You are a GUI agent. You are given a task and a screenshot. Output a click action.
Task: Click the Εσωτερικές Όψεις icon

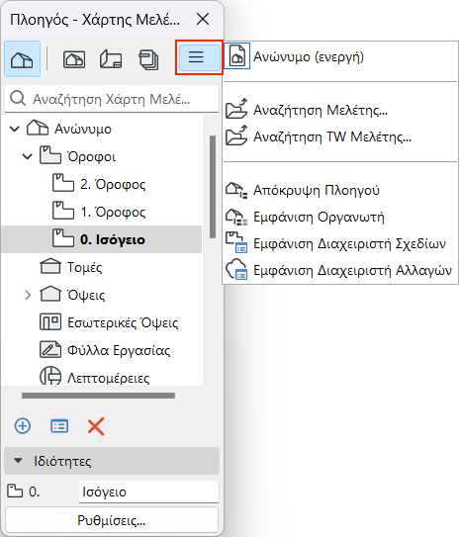coord(50,322)
